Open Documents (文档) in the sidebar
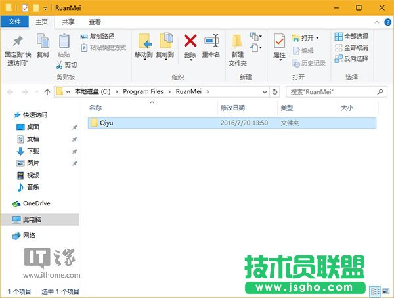 click(28, 139)
